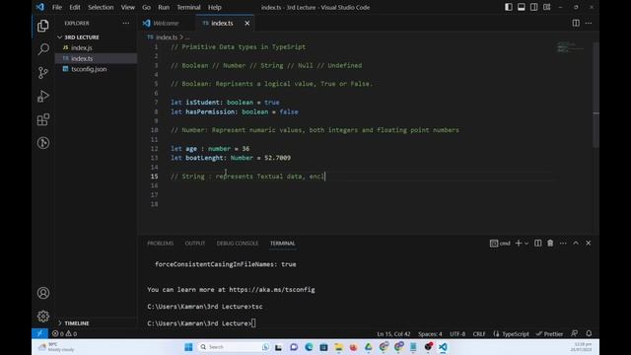
Task: Select the cmd terminal label
Action: pos(500,244)
